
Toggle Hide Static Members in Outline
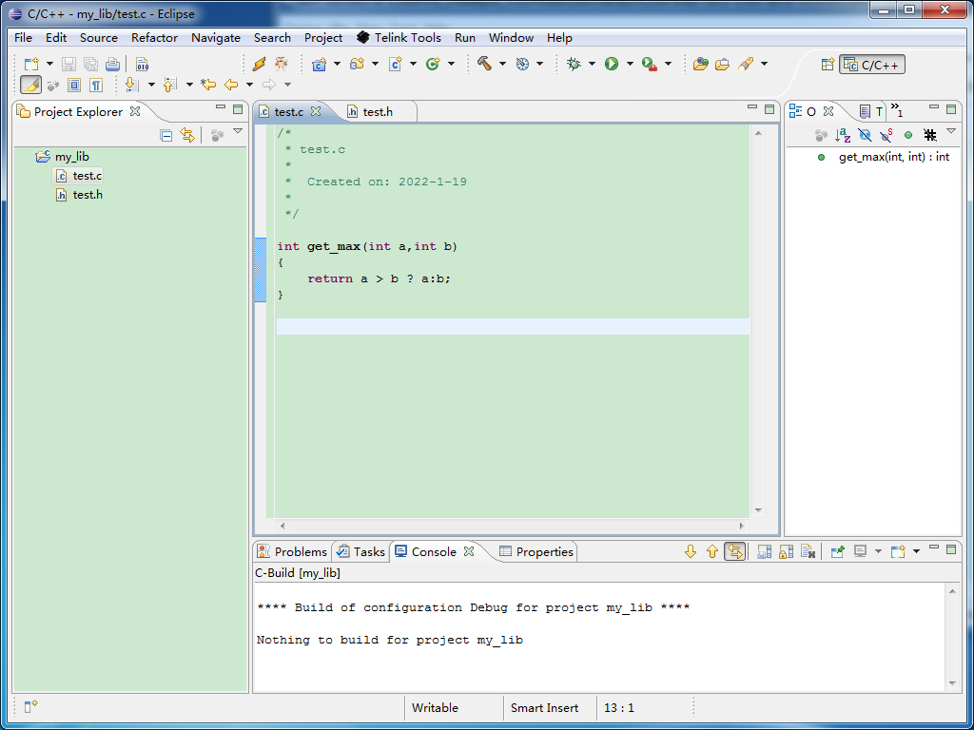coord(886,135)
